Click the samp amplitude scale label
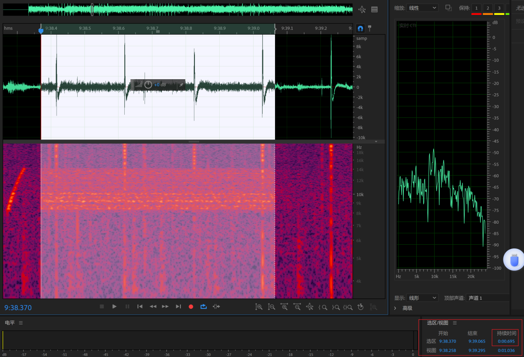This screenshot has width=524, height=357. point(362,38)
